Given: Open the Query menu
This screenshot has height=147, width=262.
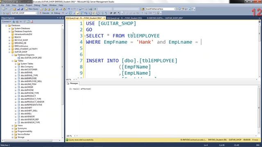Looking at the screenshot, I should coord(21,5).
